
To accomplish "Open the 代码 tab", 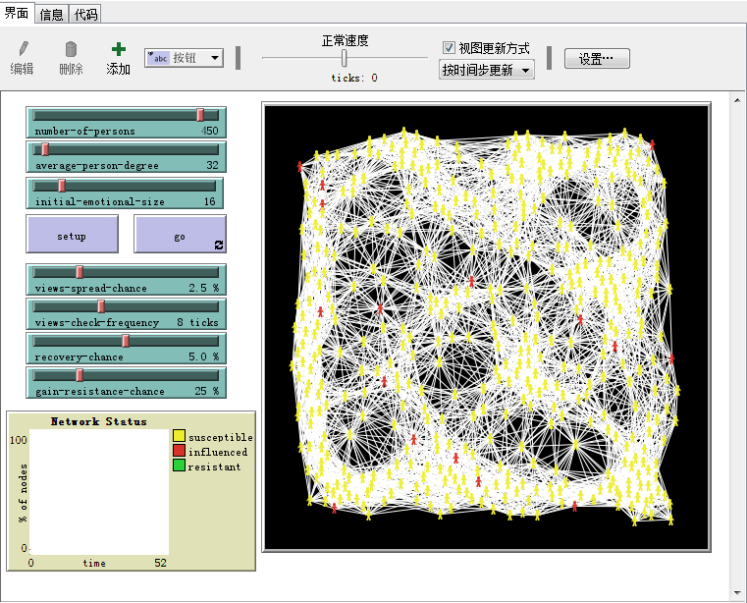I will (86, 15).
